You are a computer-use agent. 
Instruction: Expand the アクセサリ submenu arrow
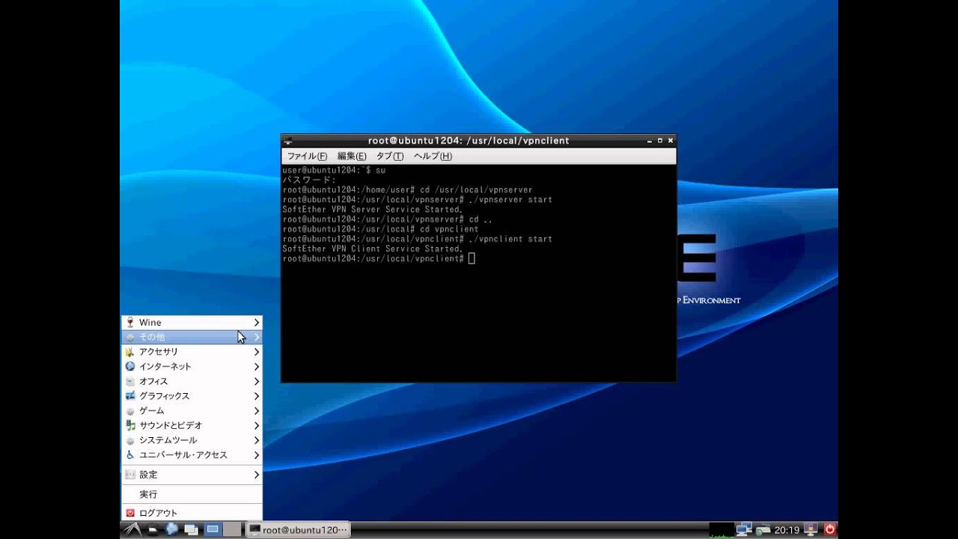(x=256, y=352)
